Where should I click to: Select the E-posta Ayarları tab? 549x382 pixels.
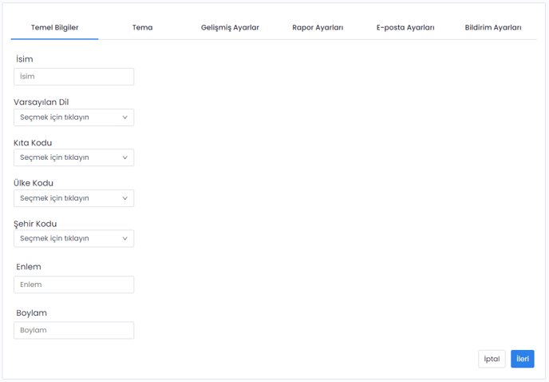click(x=405, y=27)
